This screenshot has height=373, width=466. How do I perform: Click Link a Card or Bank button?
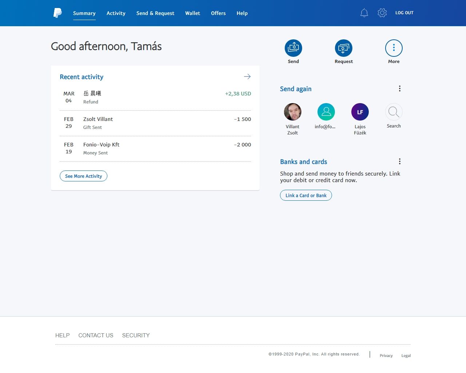coord(306,195)
